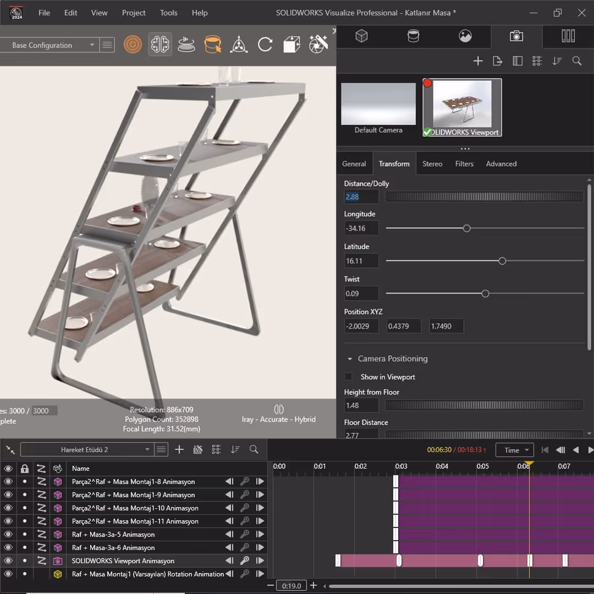The width and height of the screenshot is (594, 594).
Task: Open the animation list menu button
Action: 161,450
